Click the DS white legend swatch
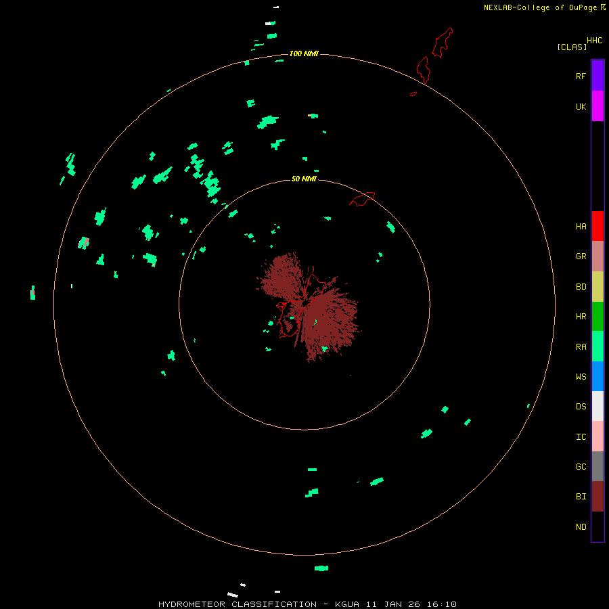 tap(597, 406)
